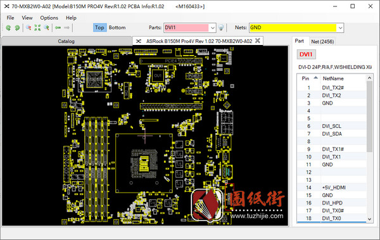The height and width of the screenshot is (240, 380).
Task: Select pin 9 row DVI_TX1#
Action: click(332, 149)
